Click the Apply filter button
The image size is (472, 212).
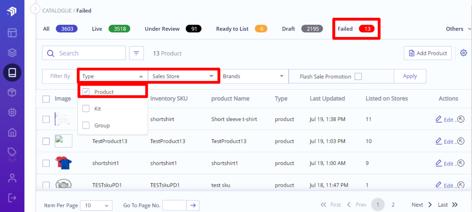tap(410, 76)
